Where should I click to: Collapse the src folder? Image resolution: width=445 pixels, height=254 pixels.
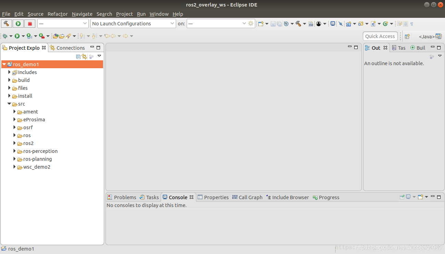[x=10, y=104]
